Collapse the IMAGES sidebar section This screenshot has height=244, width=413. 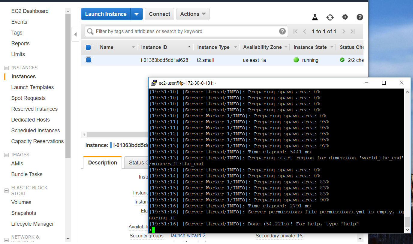[6, 155]
